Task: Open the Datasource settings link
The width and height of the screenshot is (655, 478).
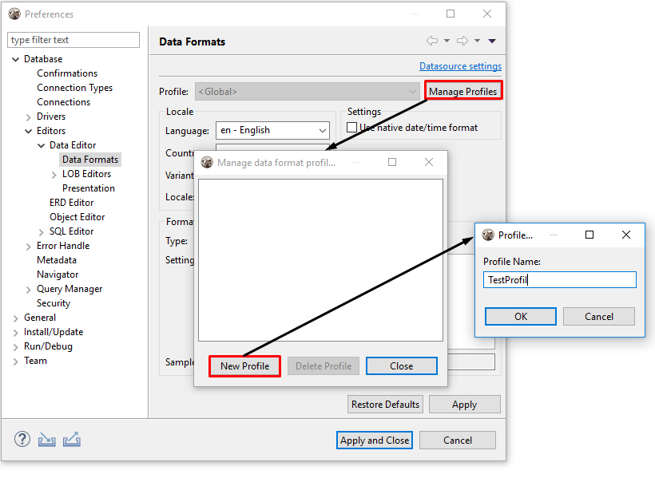Action: coord(460,66)
